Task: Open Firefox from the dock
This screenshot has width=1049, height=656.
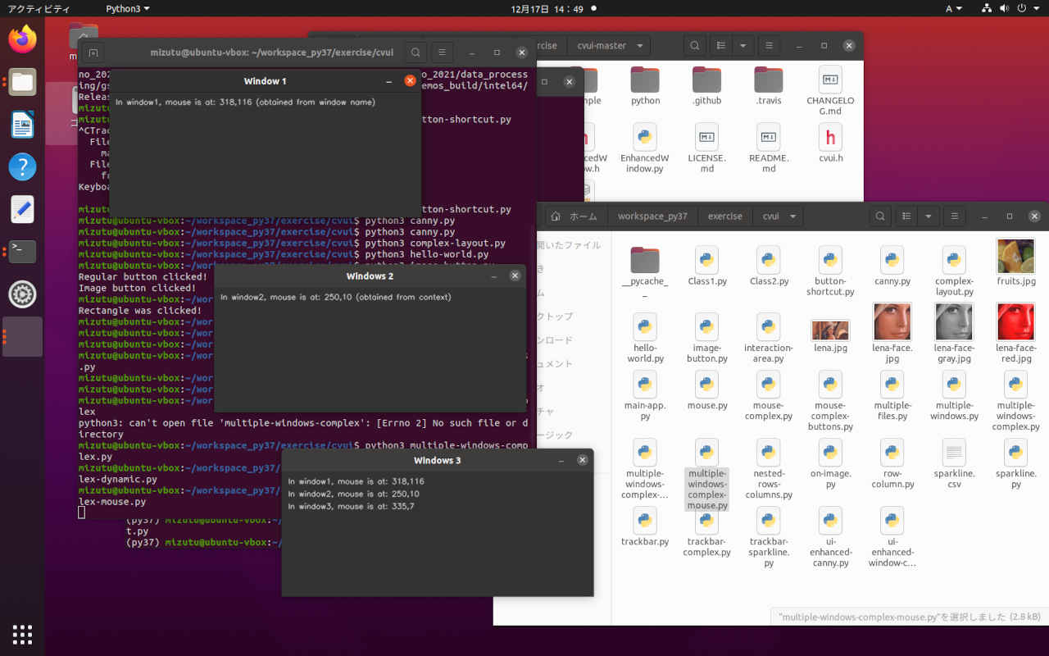Action: click(x=22, y=39)
